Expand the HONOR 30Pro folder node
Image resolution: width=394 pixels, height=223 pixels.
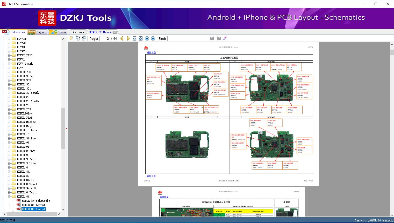coord(9,76)
